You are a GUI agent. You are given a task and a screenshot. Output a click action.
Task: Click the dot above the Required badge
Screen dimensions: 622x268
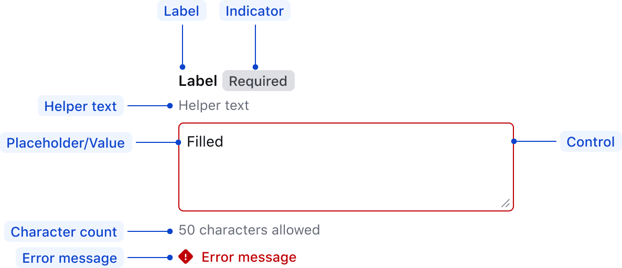tap(255, 67)
